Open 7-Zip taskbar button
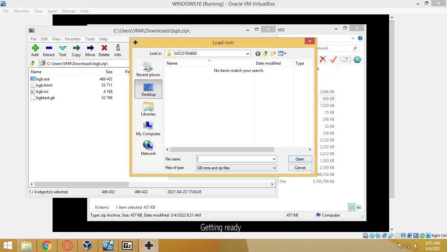Viewport: 447px width, 252px height. (127, 245)
